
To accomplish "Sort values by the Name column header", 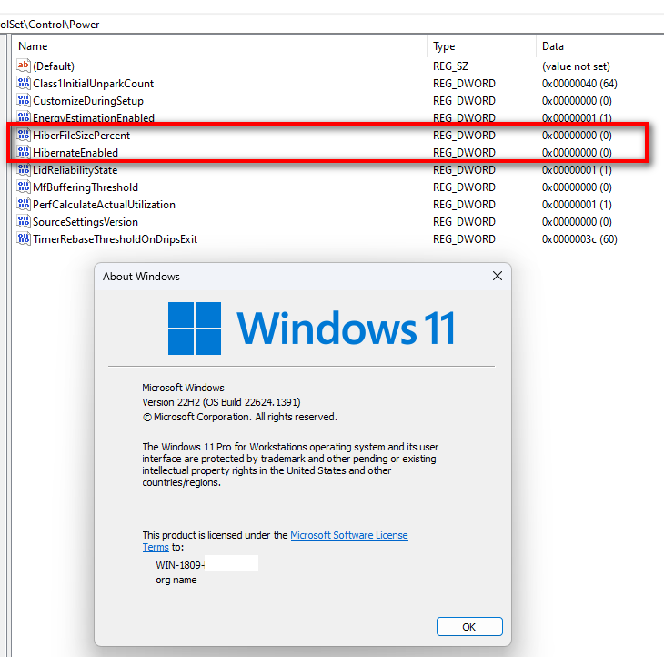I will click(219, 46).
